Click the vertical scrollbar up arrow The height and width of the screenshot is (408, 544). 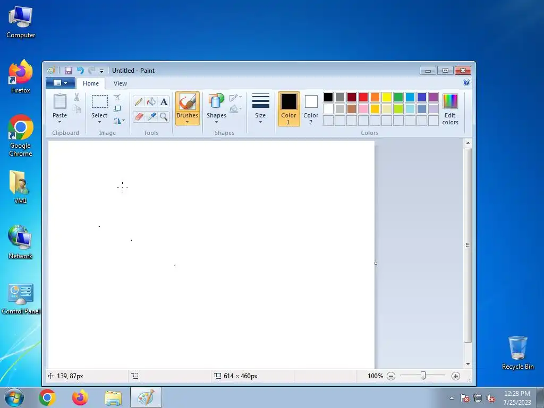tap(468, 143)
